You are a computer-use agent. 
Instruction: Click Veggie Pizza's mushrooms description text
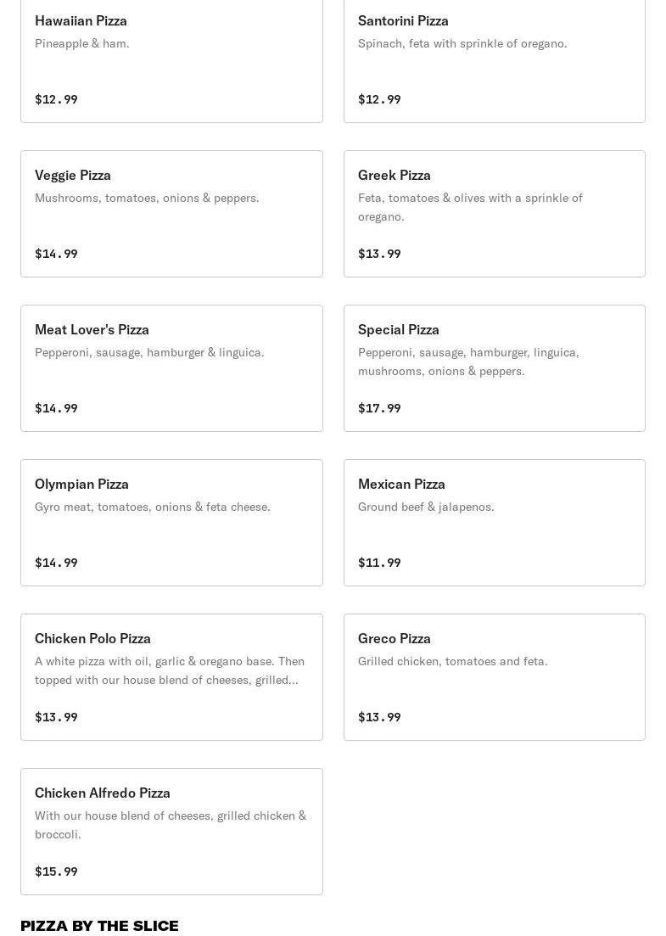coord(147,199)
